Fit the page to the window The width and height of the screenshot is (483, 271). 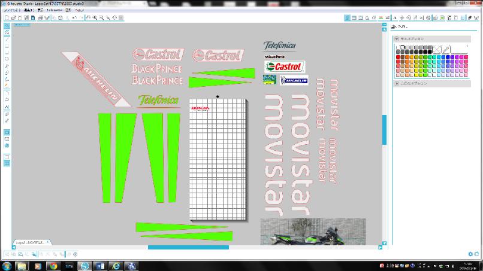pos(121,18)
